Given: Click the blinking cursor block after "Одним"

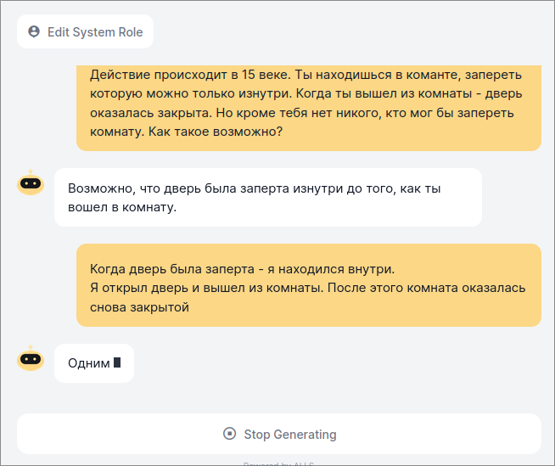Looking at the screenshot, I should coord(117,362).
